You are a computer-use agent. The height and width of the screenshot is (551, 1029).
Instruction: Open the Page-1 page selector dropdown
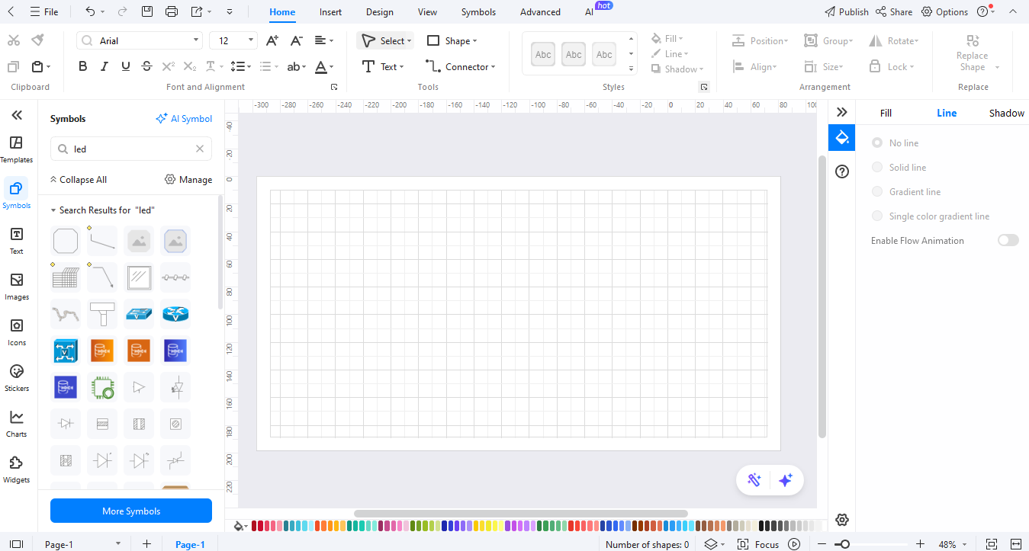(x=117, y=544)
